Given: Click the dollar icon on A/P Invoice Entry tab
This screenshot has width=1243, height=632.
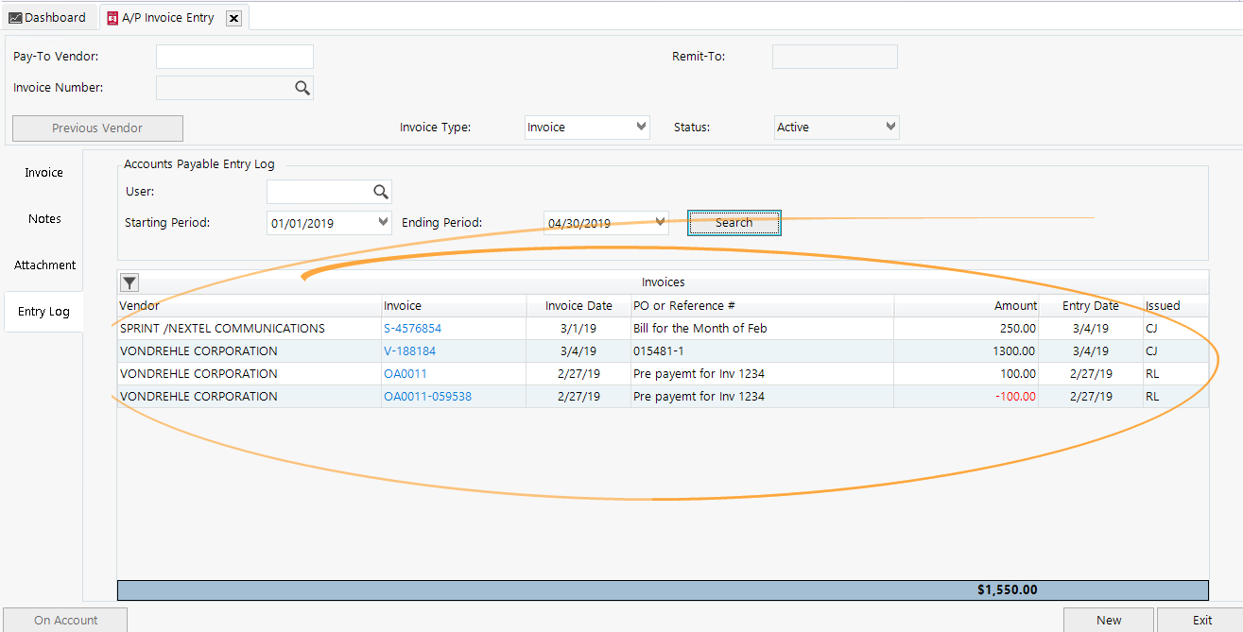Looking at the screenshot, I should [x=112, y=17].
